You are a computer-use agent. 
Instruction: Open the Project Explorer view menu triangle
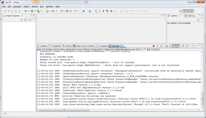[34, 19]
